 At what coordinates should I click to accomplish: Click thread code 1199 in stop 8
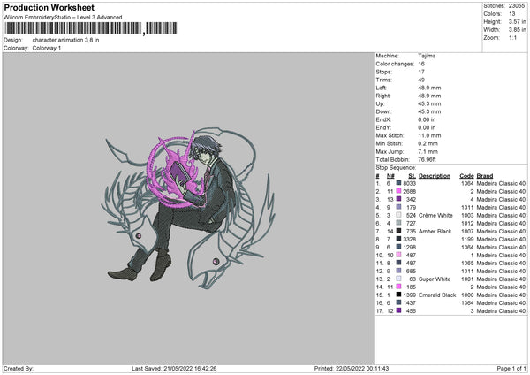click(x=467, y=239)
